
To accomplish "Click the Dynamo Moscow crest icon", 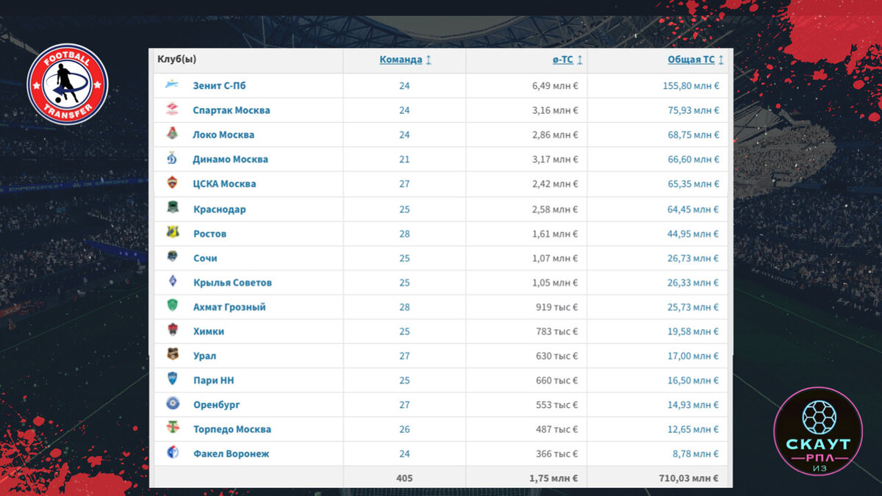I will coord(172,159).
